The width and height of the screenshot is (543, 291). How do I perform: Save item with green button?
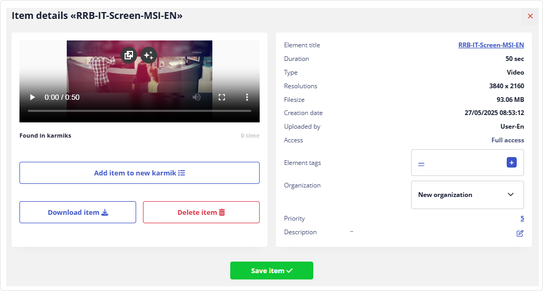click(271, 271)
